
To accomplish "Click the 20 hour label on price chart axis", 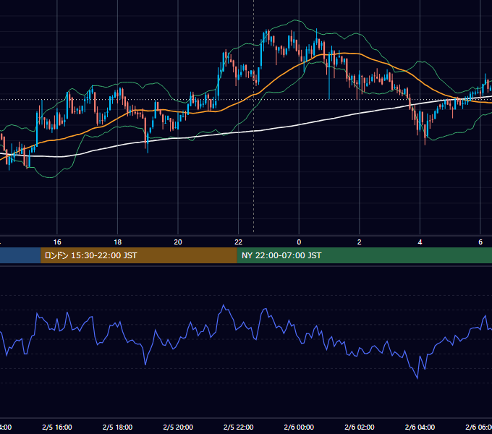I will click(178, 242).
